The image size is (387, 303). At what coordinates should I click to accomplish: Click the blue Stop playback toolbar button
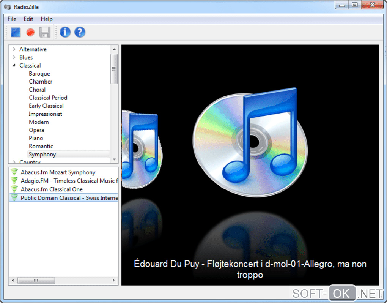pos(16,32)
